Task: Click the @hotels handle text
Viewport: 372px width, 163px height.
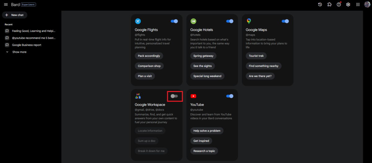Action: [x=195, y=35]
